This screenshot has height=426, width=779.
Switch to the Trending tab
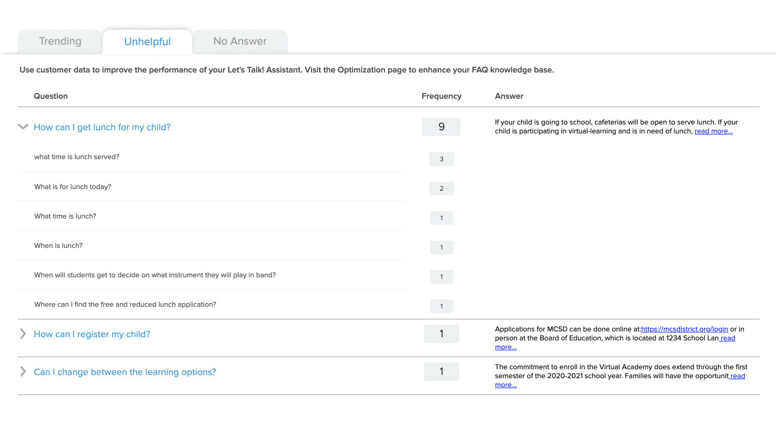click(x=60, y=41)
